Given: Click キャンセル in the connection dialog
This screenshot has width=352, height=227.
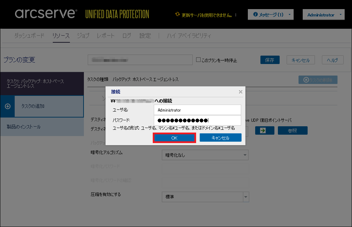Looking at the screenshot, I should [220, 138].
